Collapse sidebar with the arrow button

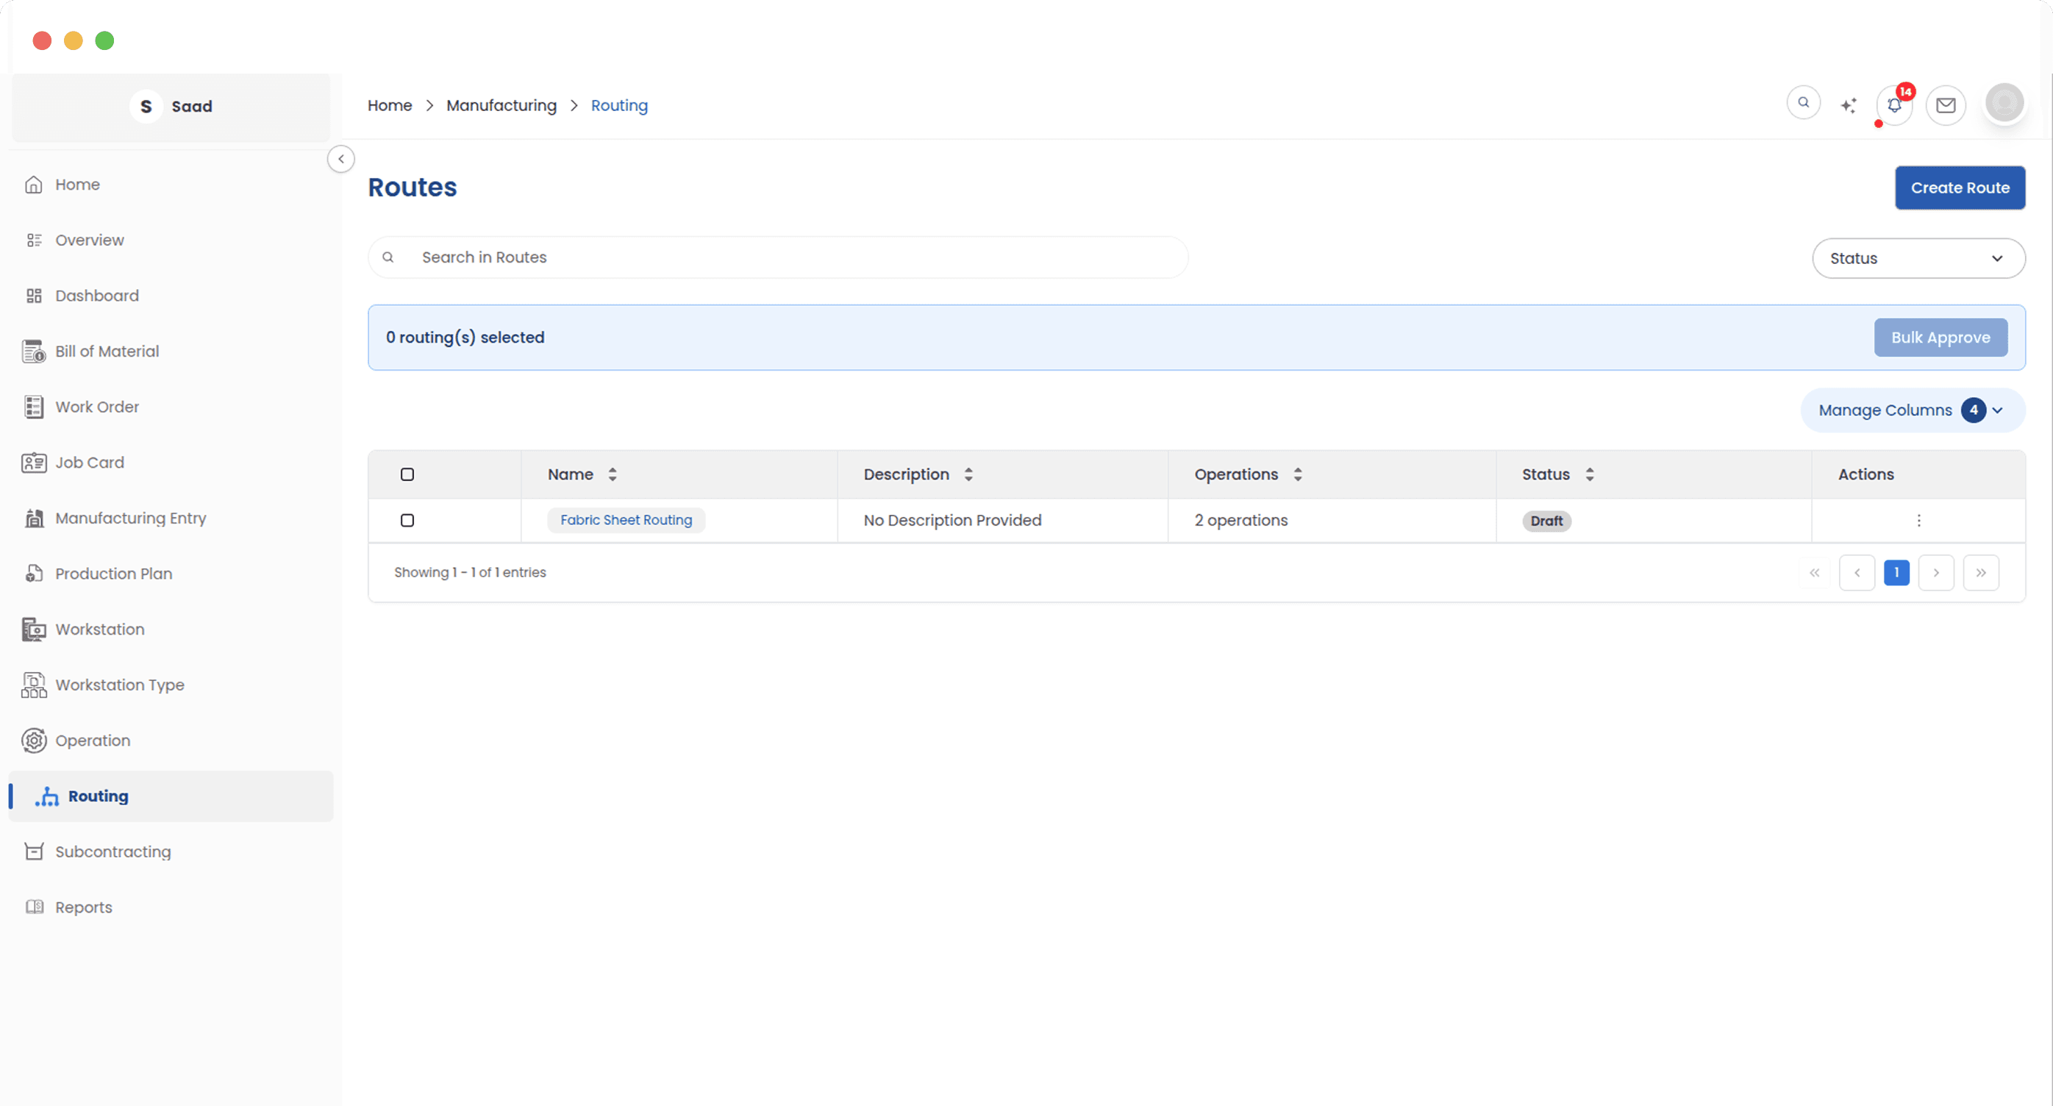tap(341, 159)
